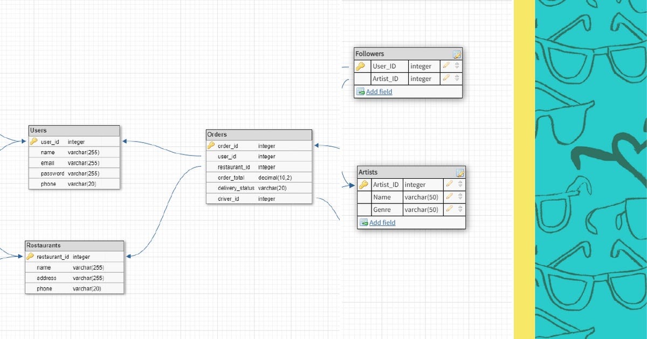Click the Add field icon in Artists table
Viewport: 647px width, 339px height.
[364, 223]
